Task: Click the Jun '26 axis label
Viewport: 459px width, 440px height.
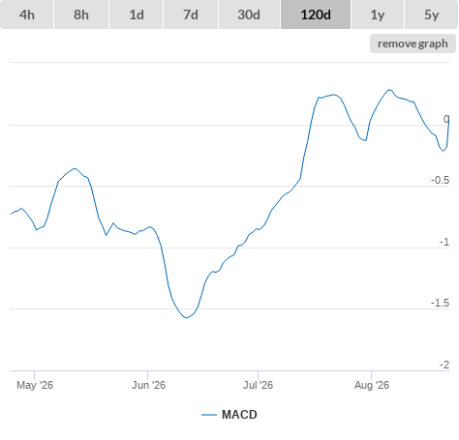Action: pyautogui.click(x=148, y=385)
